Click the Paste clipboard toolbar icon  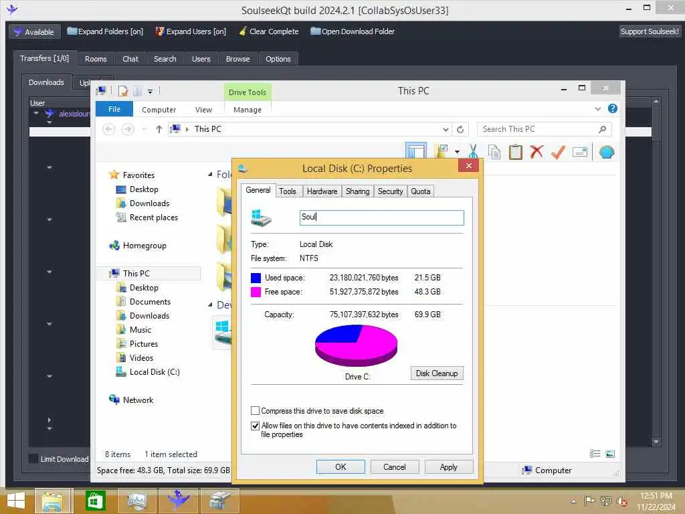tap(516, 152)
